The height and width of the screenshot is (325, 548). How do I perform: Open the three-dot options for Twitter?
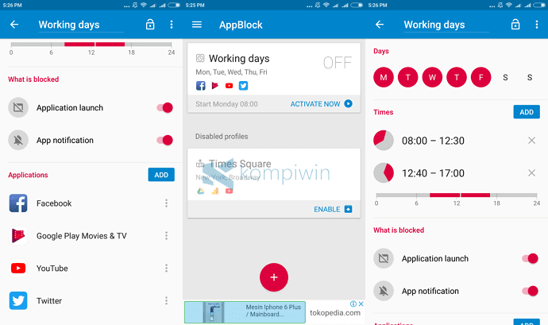pyautogui.click(x=166, y=300)
